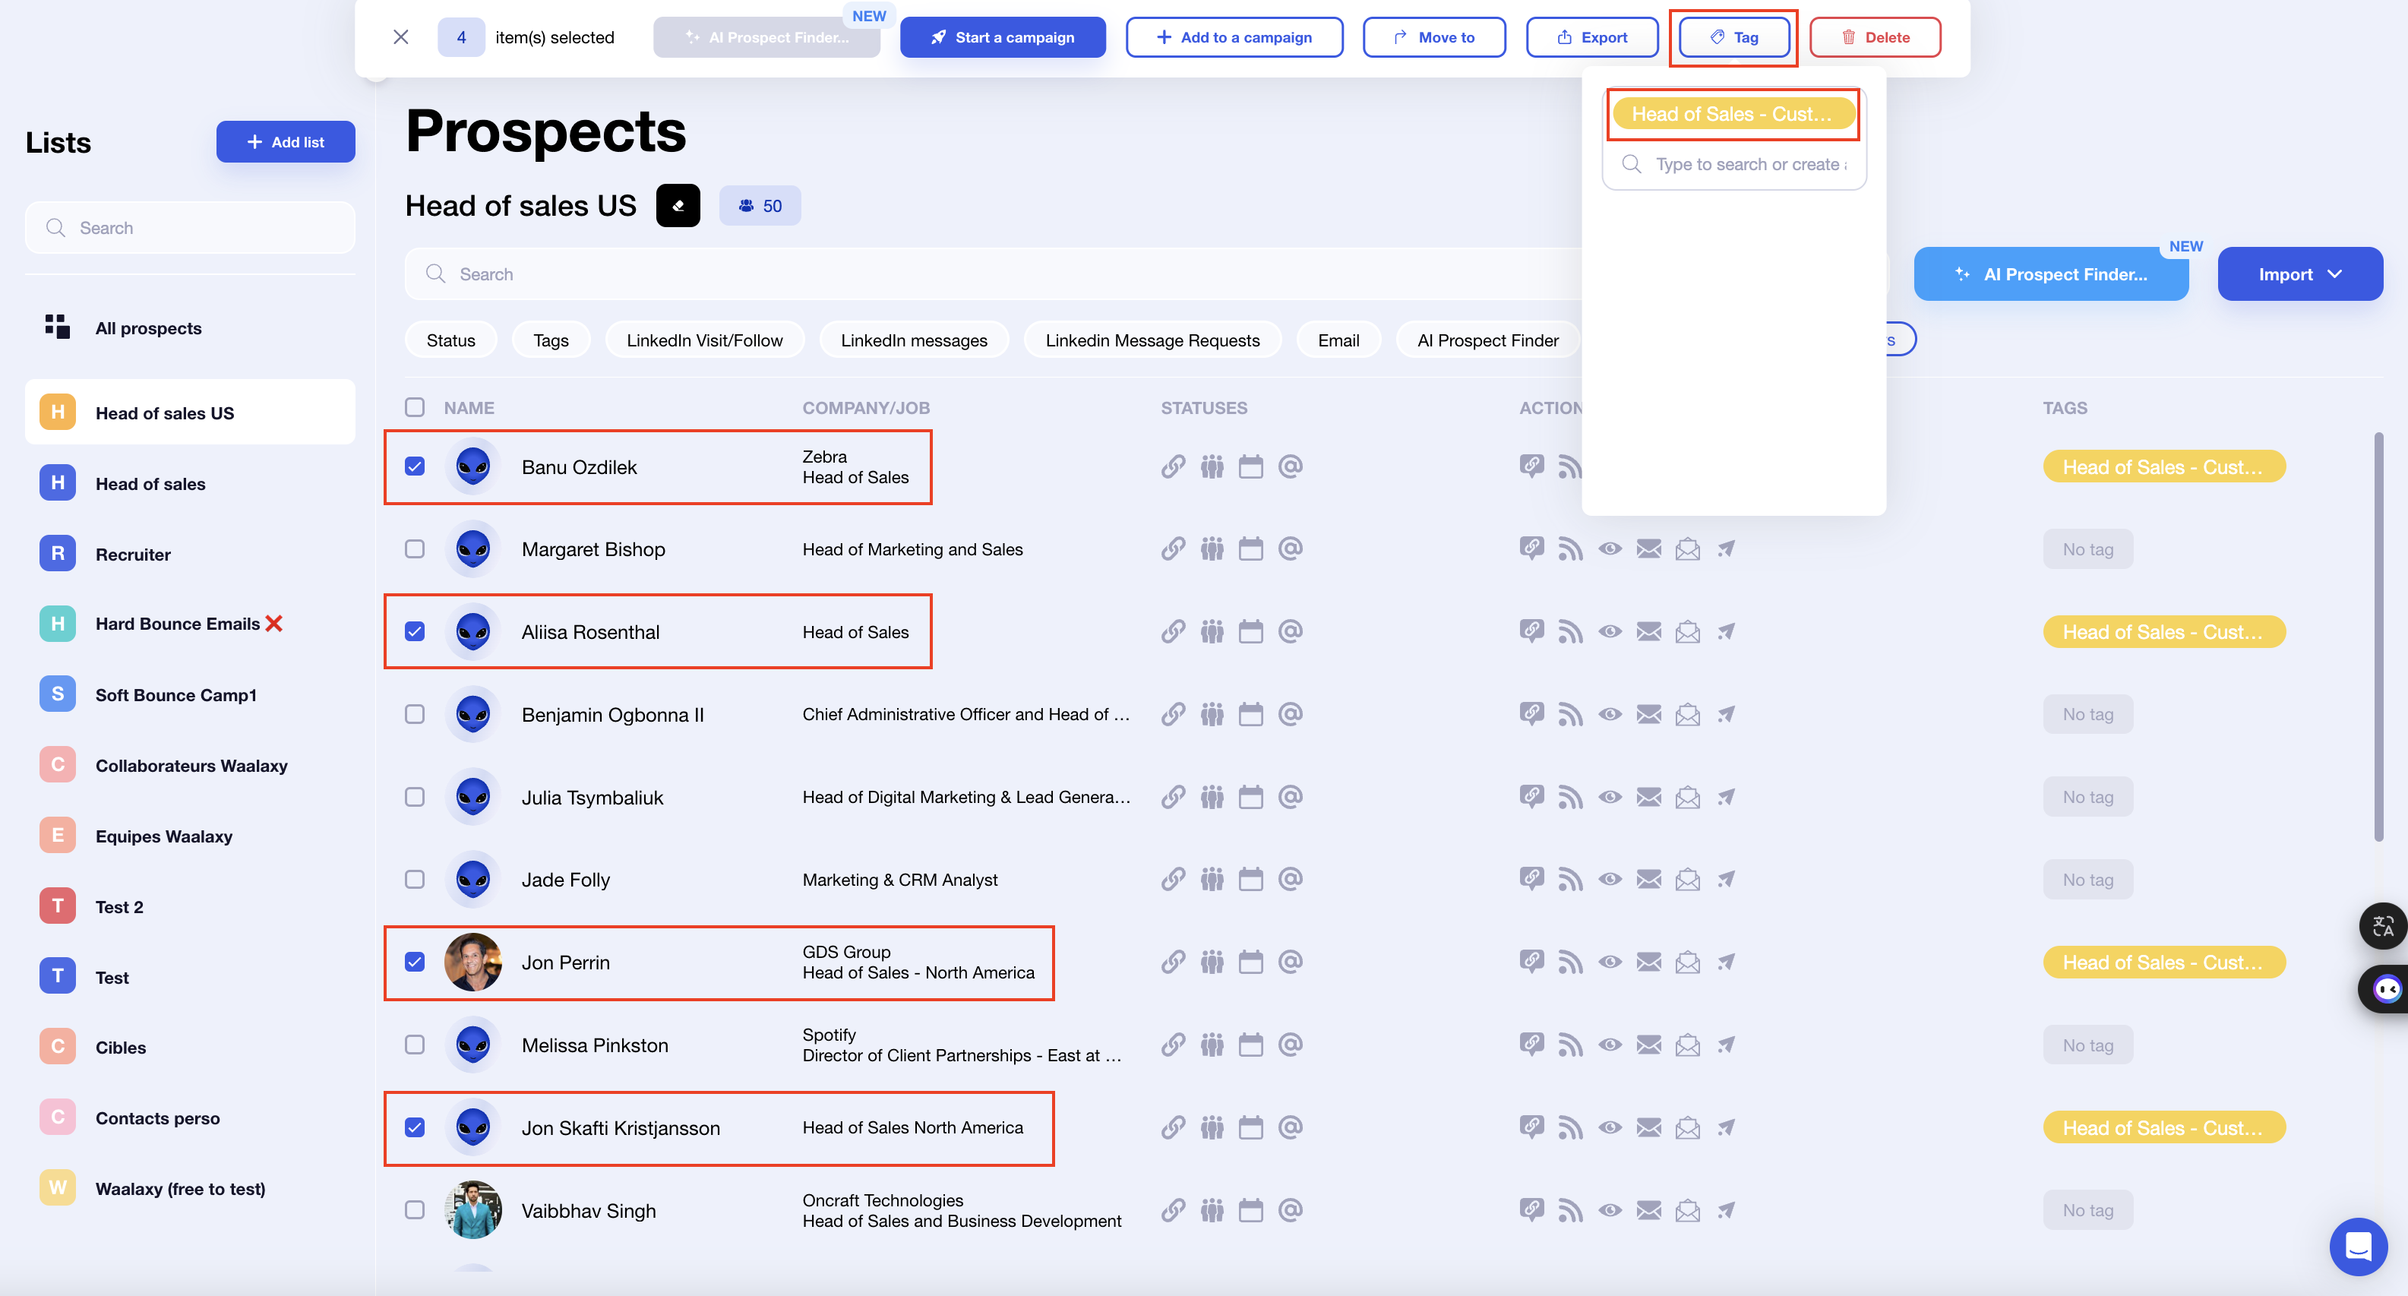
Task: Click the calendar scheduling icon for Aliisa Rosenthal
Action: (x=1251, y=632)
